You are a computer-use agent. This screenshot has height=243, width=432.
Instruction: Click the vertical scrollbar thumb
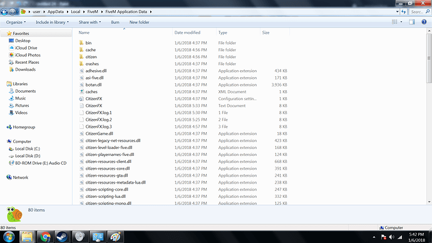tap(429, 58)
